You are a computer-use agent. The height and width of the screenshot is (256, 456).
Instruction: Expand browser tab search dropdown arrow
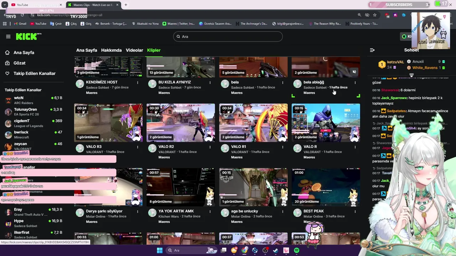(x=5, y=5)
